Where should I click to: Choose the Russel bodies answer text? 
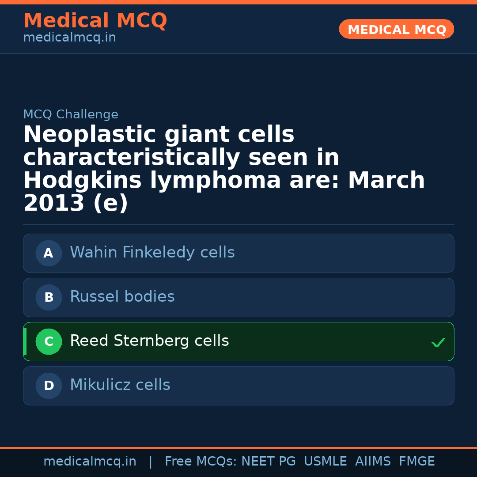click(x=122, y=297)
